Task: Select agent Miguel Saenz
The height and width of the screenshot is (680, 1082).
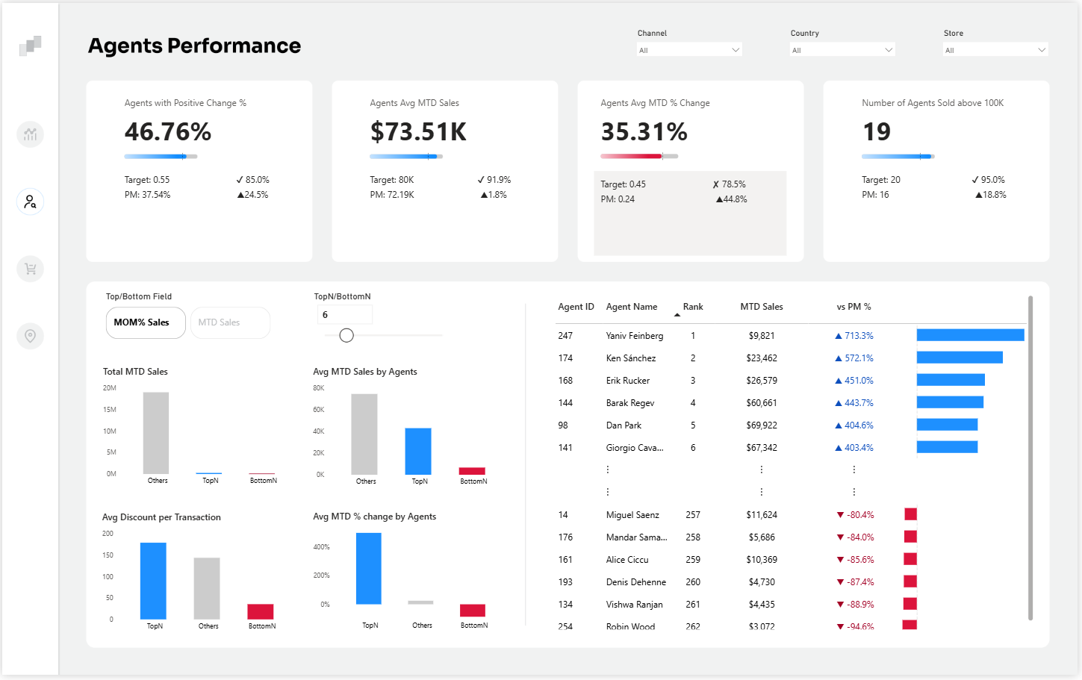Action: (x=632, y=515)
